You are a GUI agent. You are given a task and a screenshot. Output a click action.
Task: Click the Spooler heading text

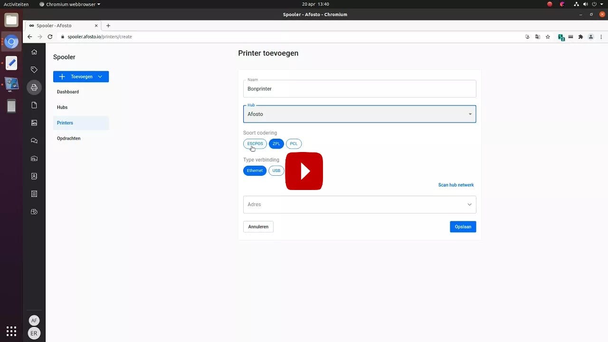point(64,57)
